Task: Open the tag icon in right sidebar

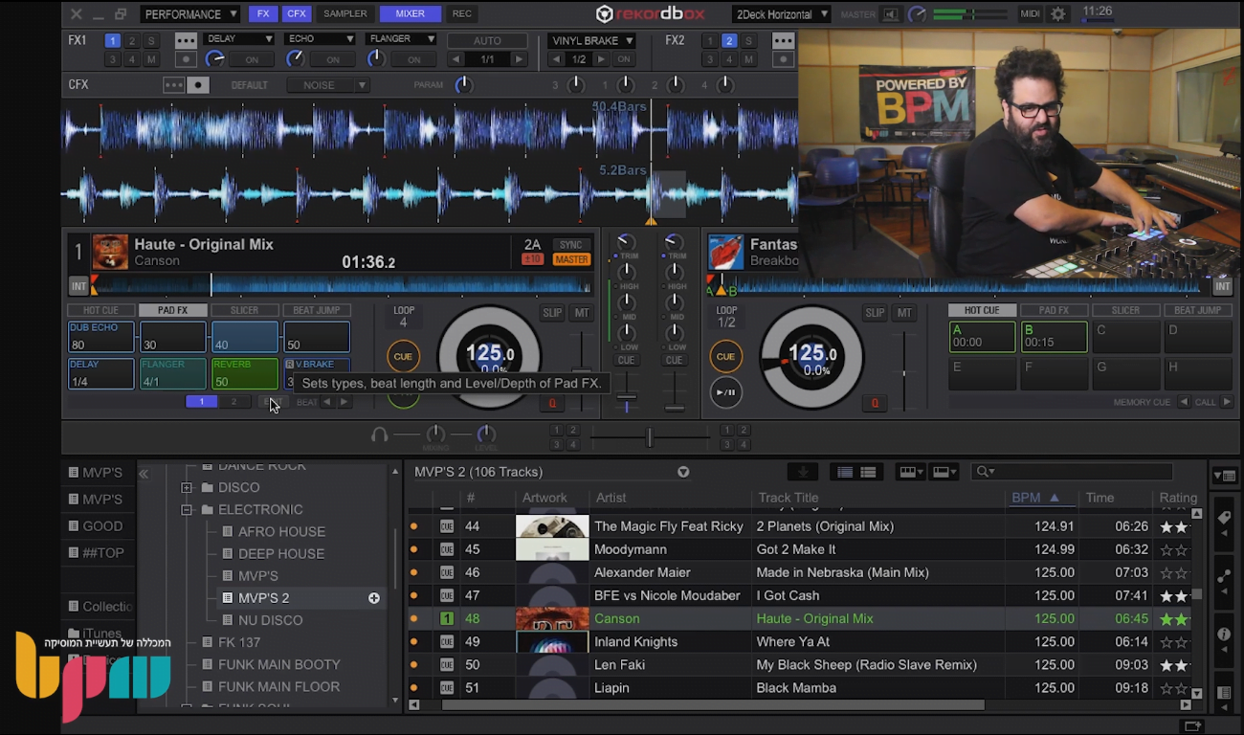Action: point(1223,518)
